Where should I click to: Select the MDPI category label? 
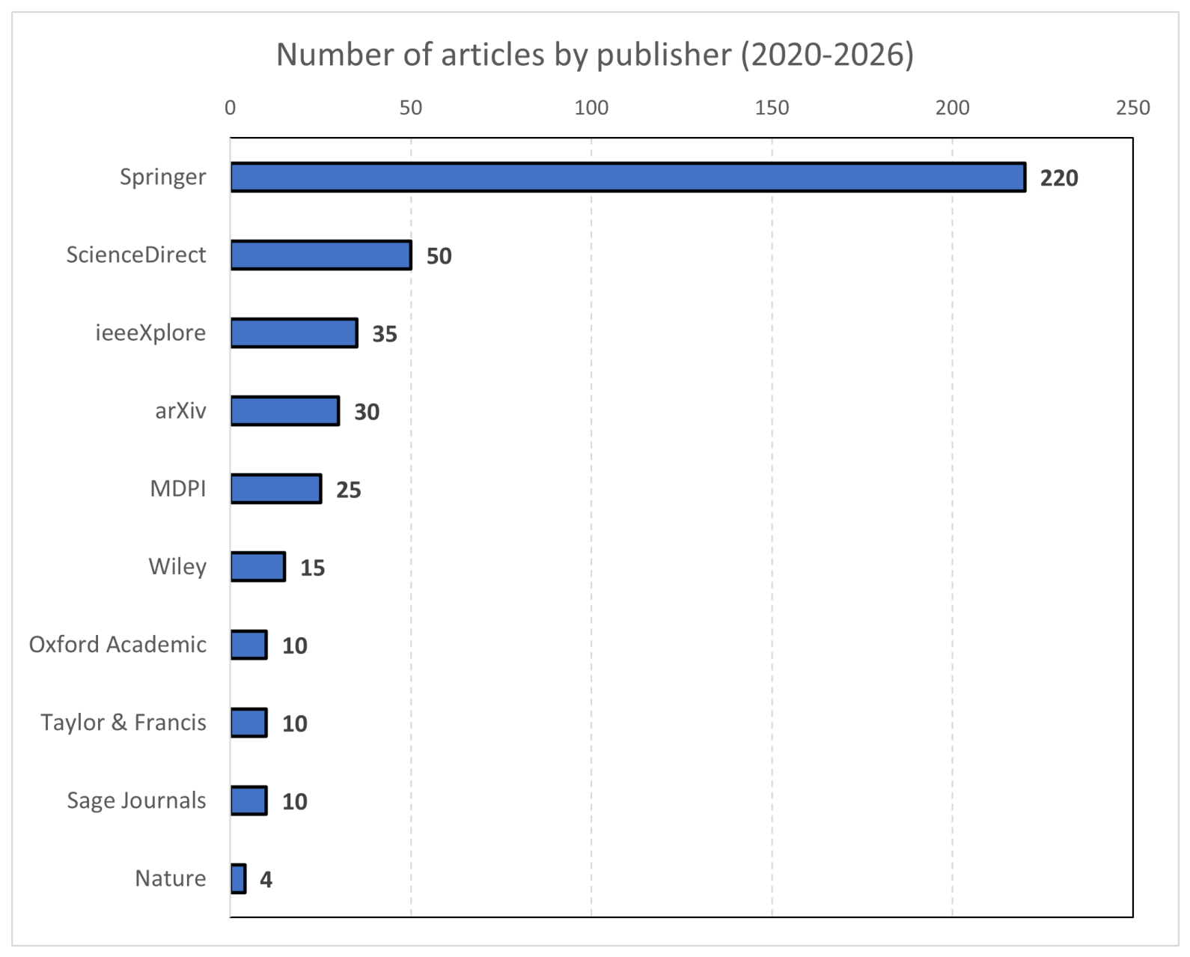pyautogui.click(x=178, y=489)
